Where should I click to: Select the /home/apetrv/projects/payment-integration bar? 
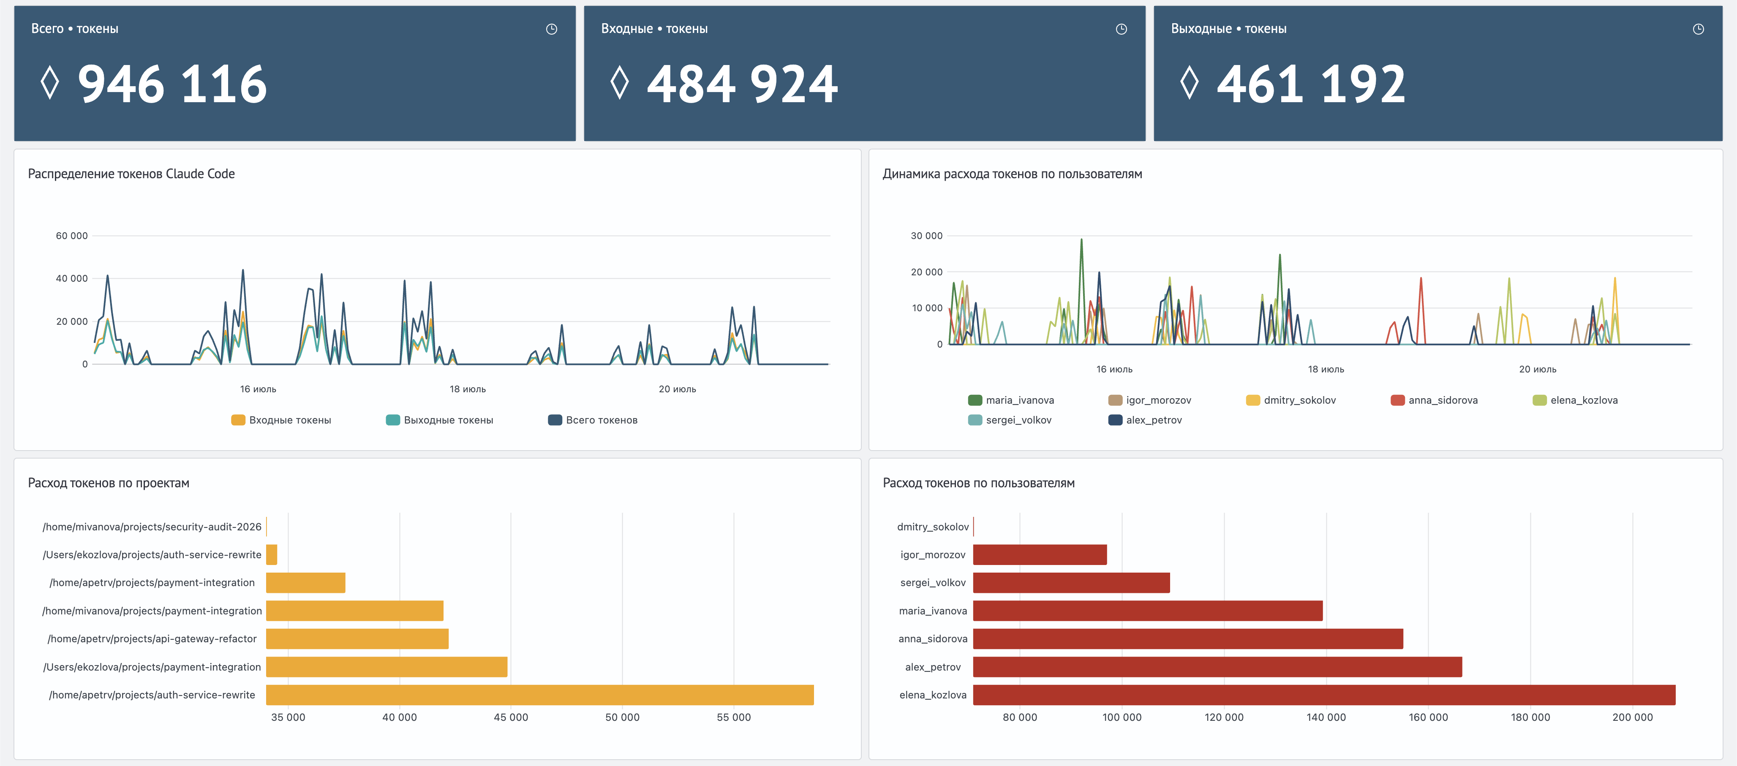305,583
